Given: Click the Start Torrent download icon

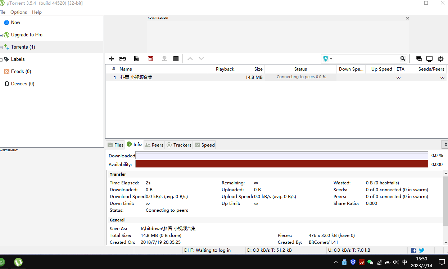Looking at the screenshot, I should (164, 59).
